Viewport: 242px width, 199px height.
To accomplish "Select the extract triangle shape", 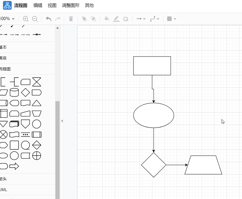I will point(37,103).
